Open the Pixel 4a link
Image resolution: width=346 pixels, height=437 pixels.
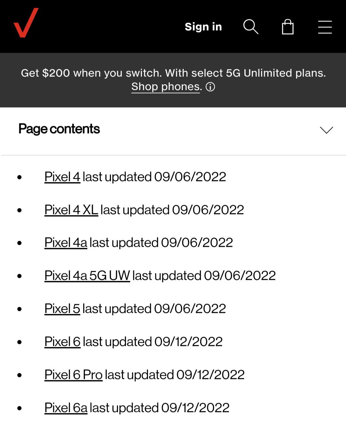[66, 243]
